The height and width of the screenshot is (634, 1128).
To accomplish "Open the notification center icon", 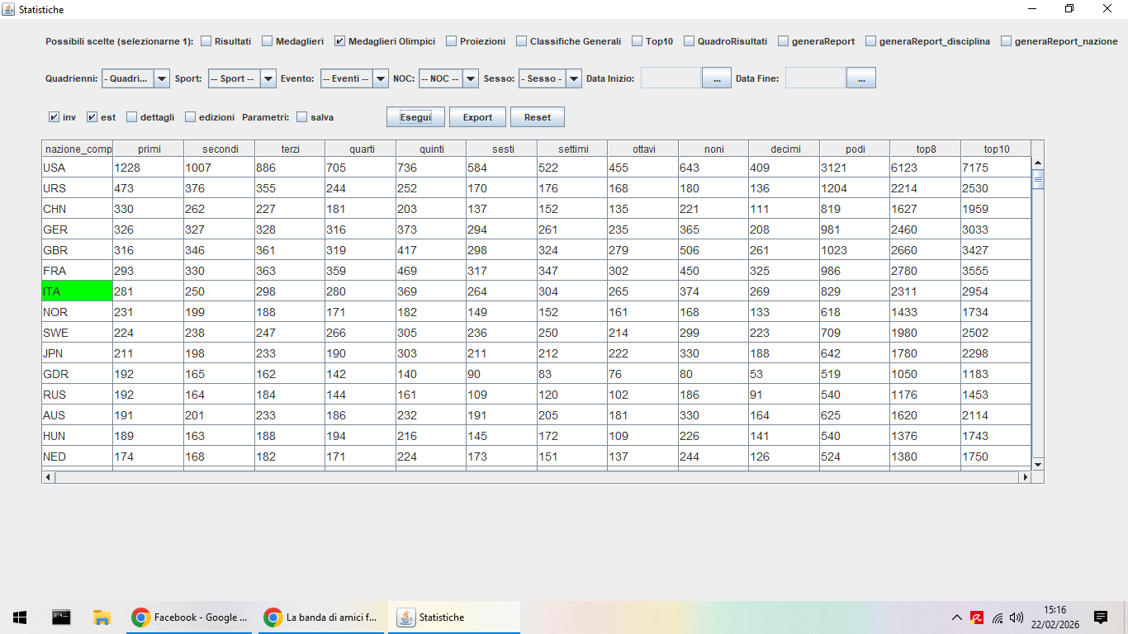I will (1100, 617).
